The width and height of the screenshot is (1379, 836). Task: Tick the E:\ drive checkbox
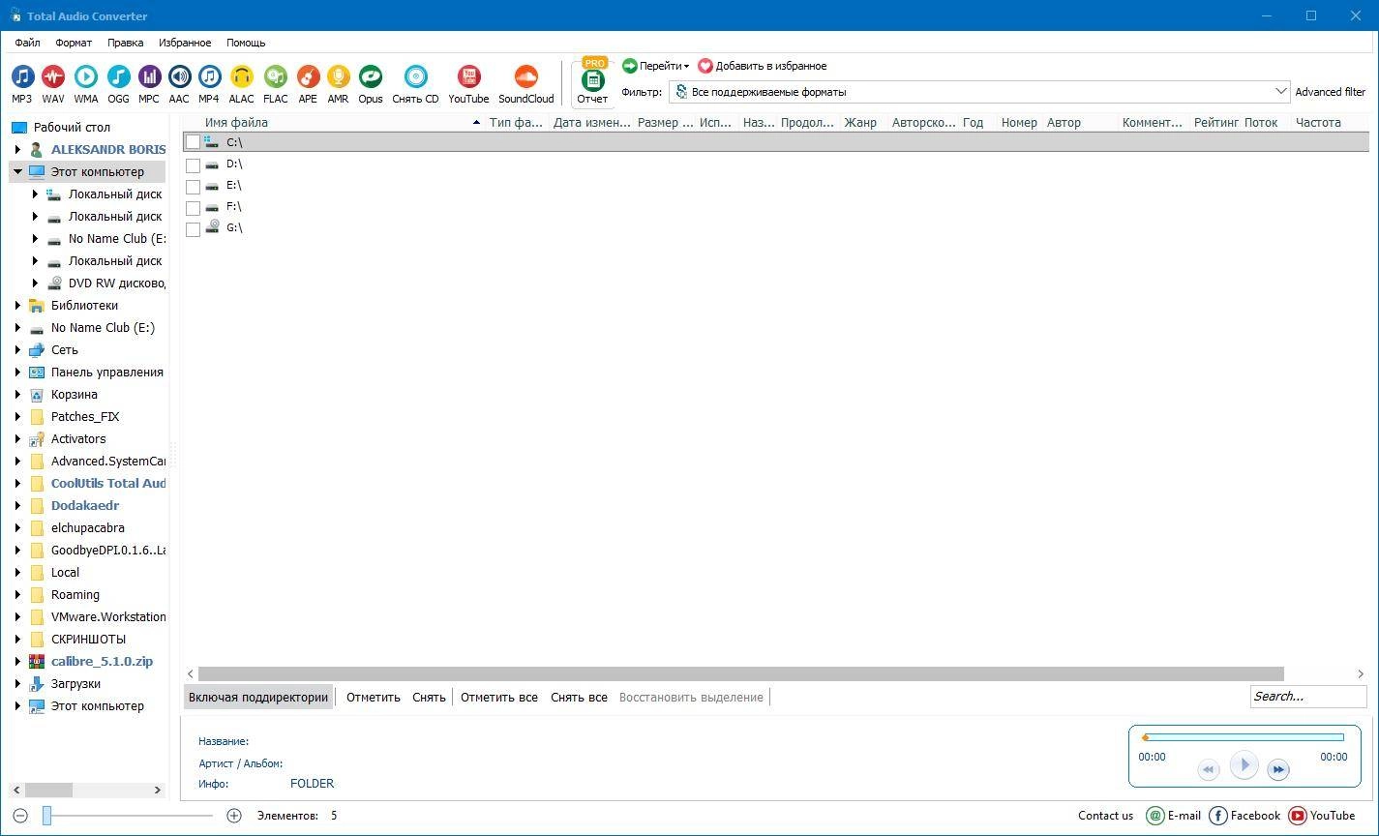(x=193, y=186)
